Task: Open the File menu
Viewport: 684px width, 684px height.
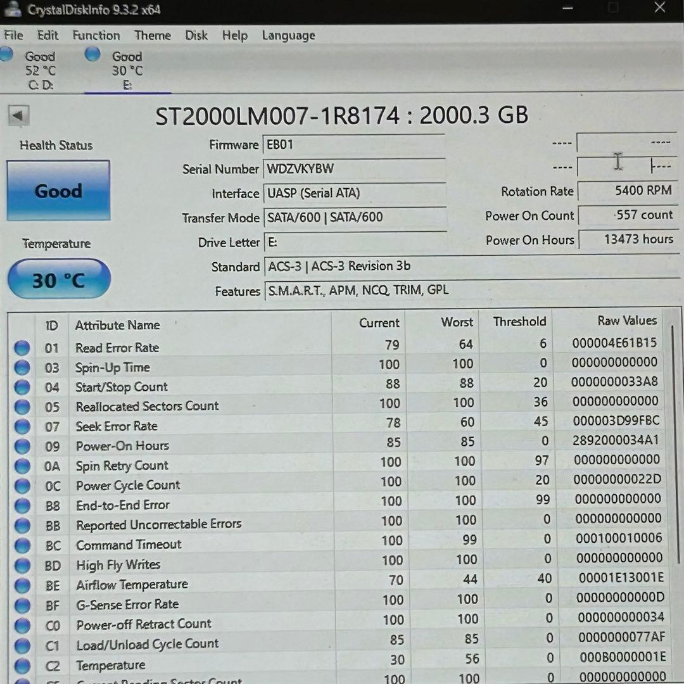Action: pyautogui.click(x=13, y=35)
